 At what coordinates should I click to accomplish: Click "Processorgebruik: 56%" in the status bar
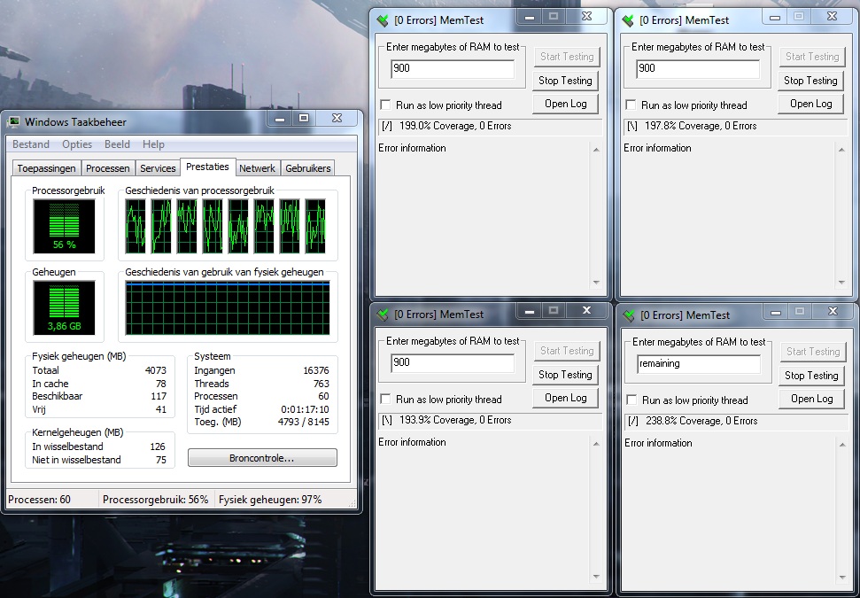(155, 500)
